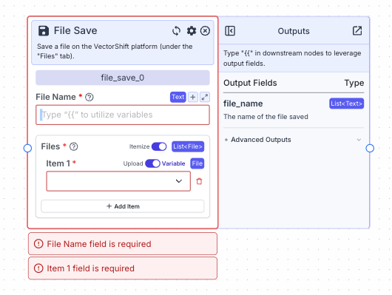
Task: Click the Outputs panel title
Action: [294, 31]
